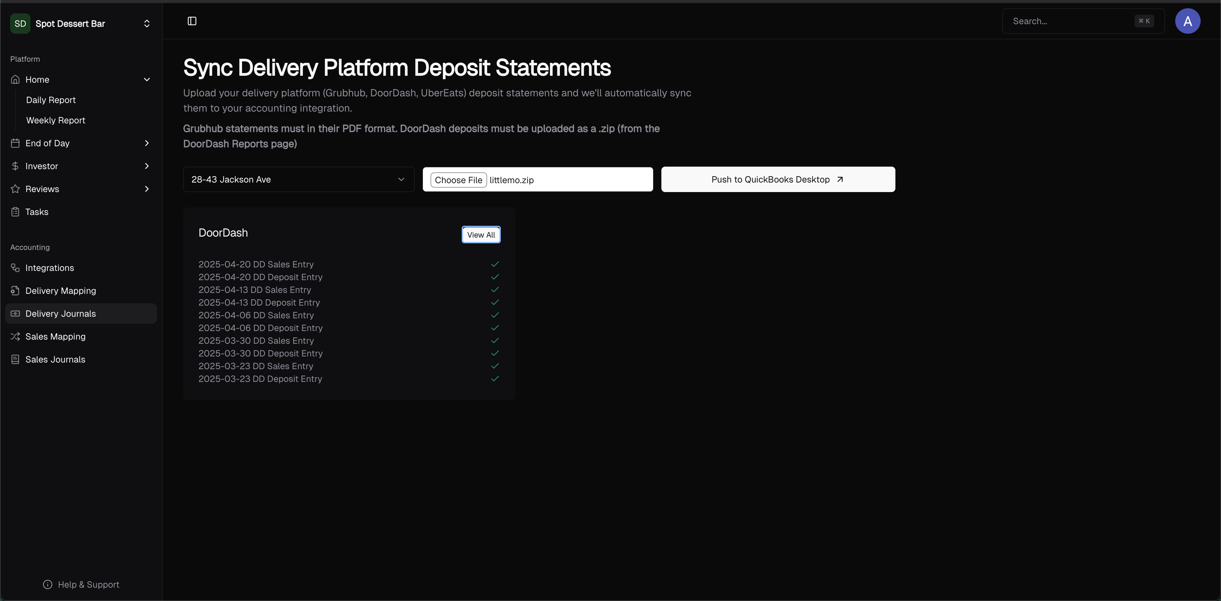Screen dimensions: 1221x601
Task: Open Weekly Report page
Action: click(x=55, y=121)
